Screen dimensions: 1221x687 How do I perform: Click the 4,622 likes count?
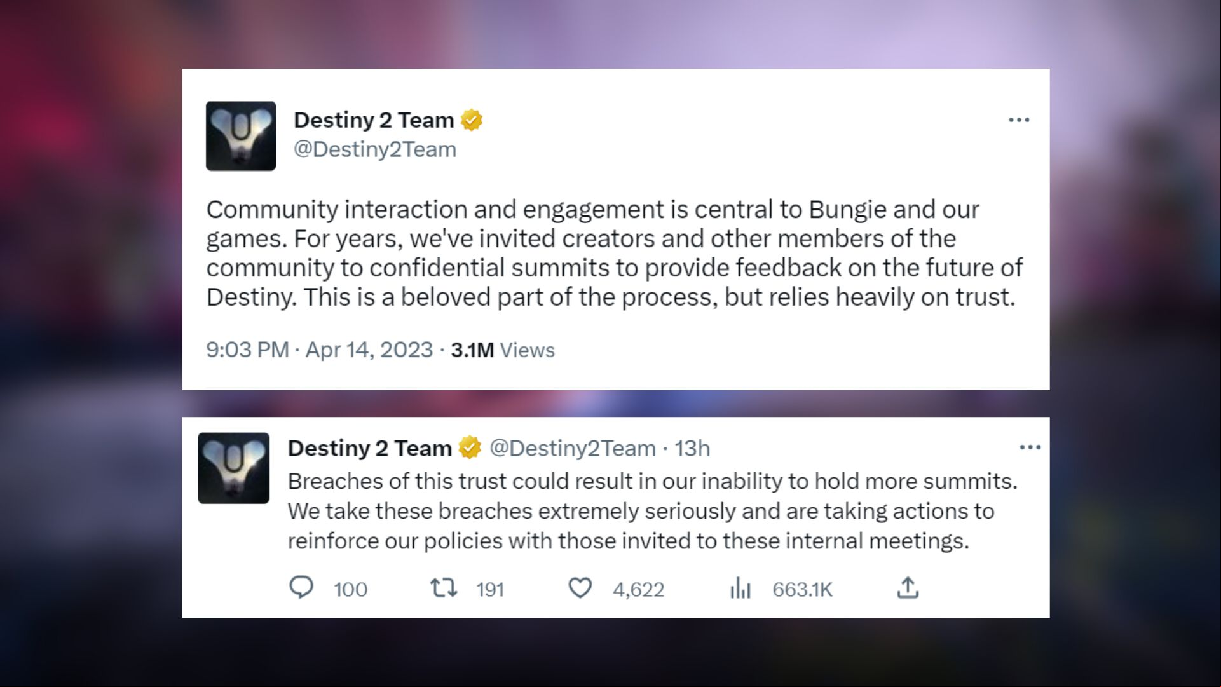tap(638, 590)
